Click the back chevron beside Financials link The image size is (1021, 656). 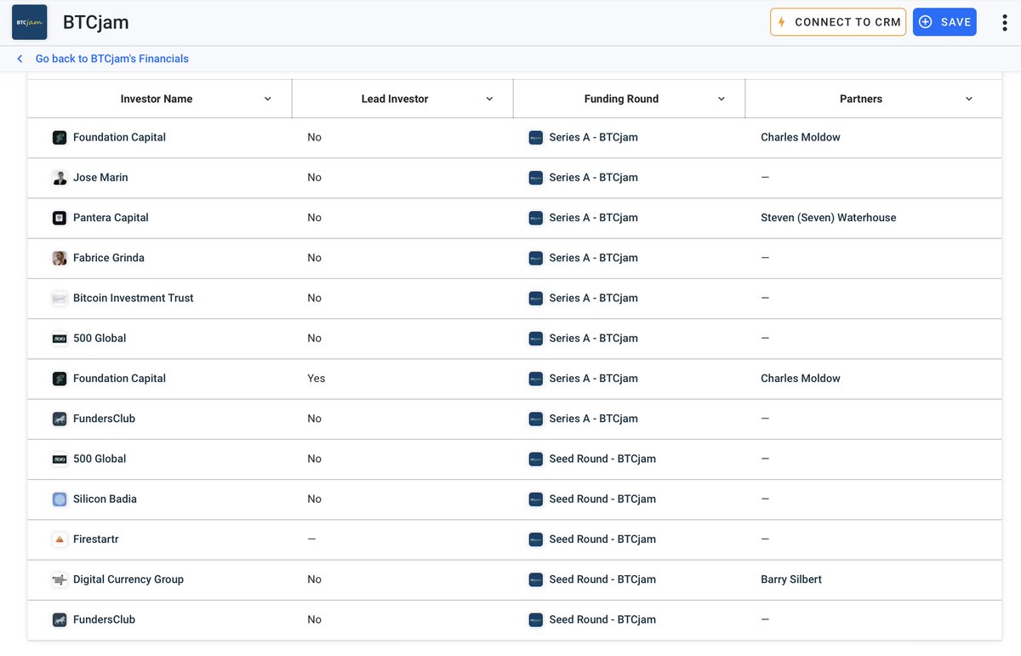[20, 59]
